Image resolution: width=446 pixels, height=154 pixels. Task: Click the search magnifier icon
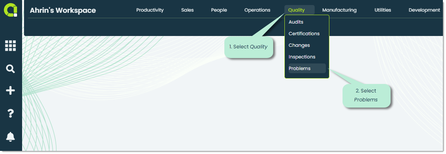click(x=10, y=69)
